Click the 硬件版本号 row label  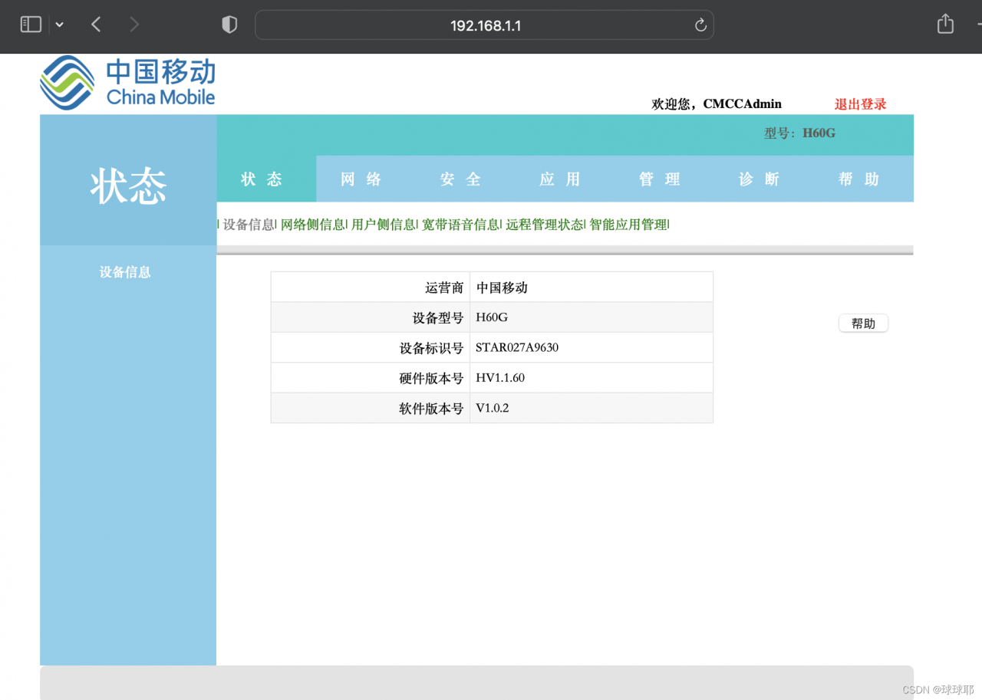432,378
